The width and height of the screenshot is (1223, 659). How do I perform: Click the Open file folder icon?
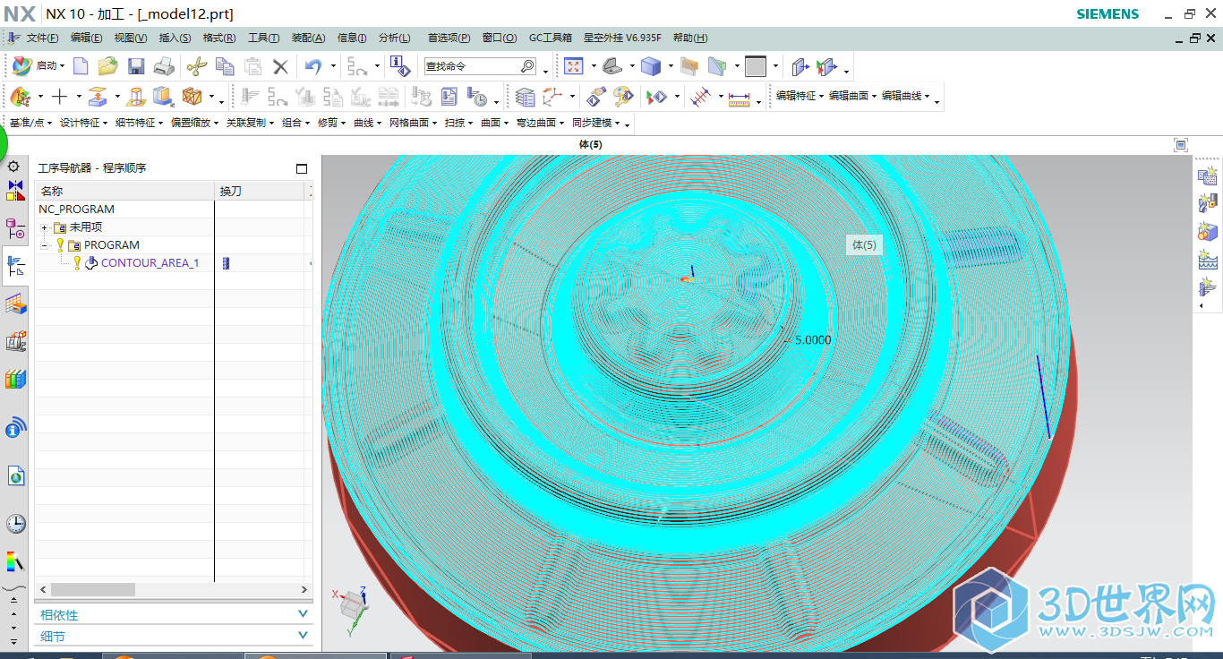point(108,65)
